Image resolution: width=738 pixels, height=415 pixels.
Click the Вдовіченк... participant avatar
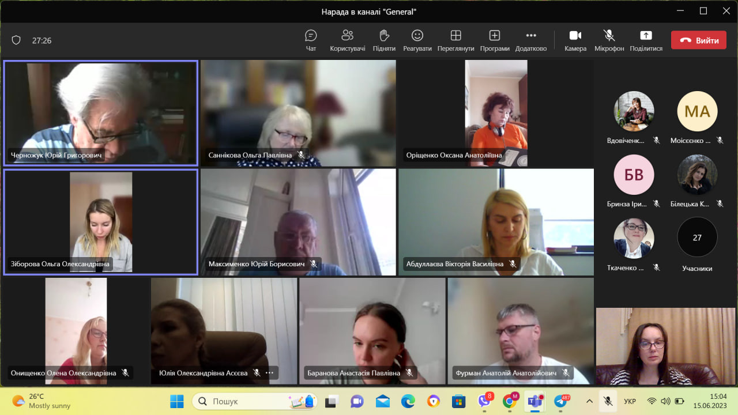click(634, 111)
